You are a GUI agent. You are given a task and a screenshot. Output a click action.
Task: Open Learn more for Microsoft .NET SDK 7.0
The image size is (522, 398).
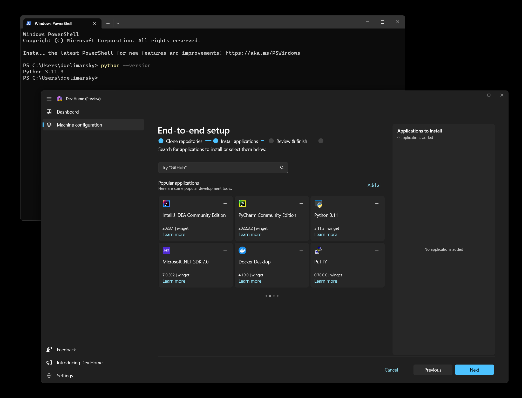coord(174,281)
